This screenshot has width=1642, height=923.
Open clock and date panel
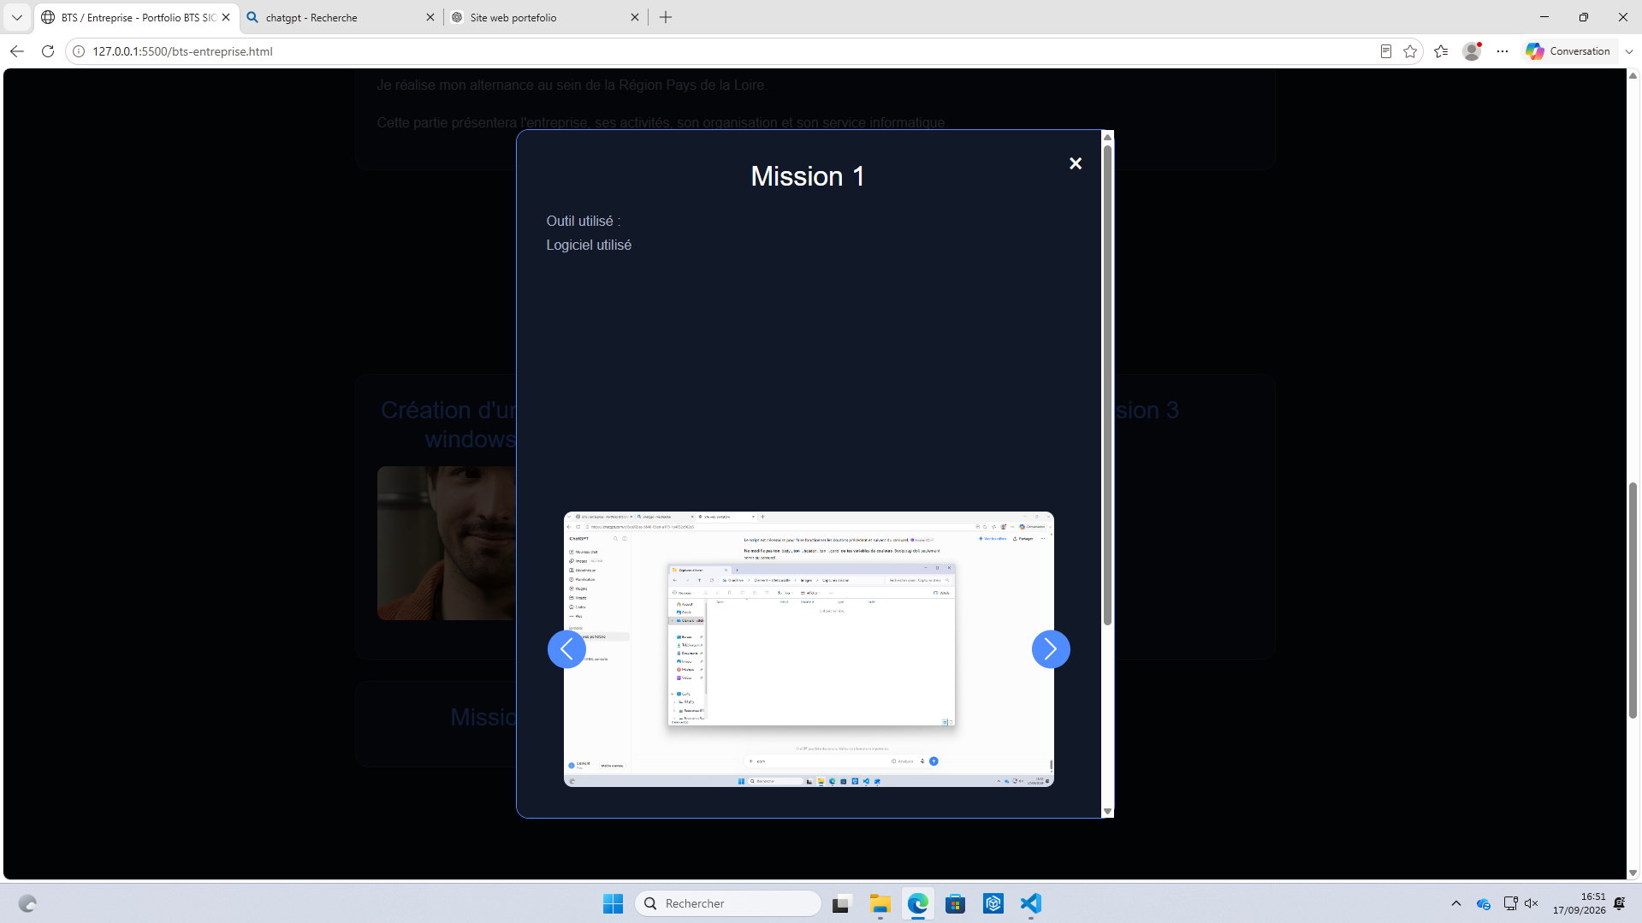click(x=1580, y=903)
